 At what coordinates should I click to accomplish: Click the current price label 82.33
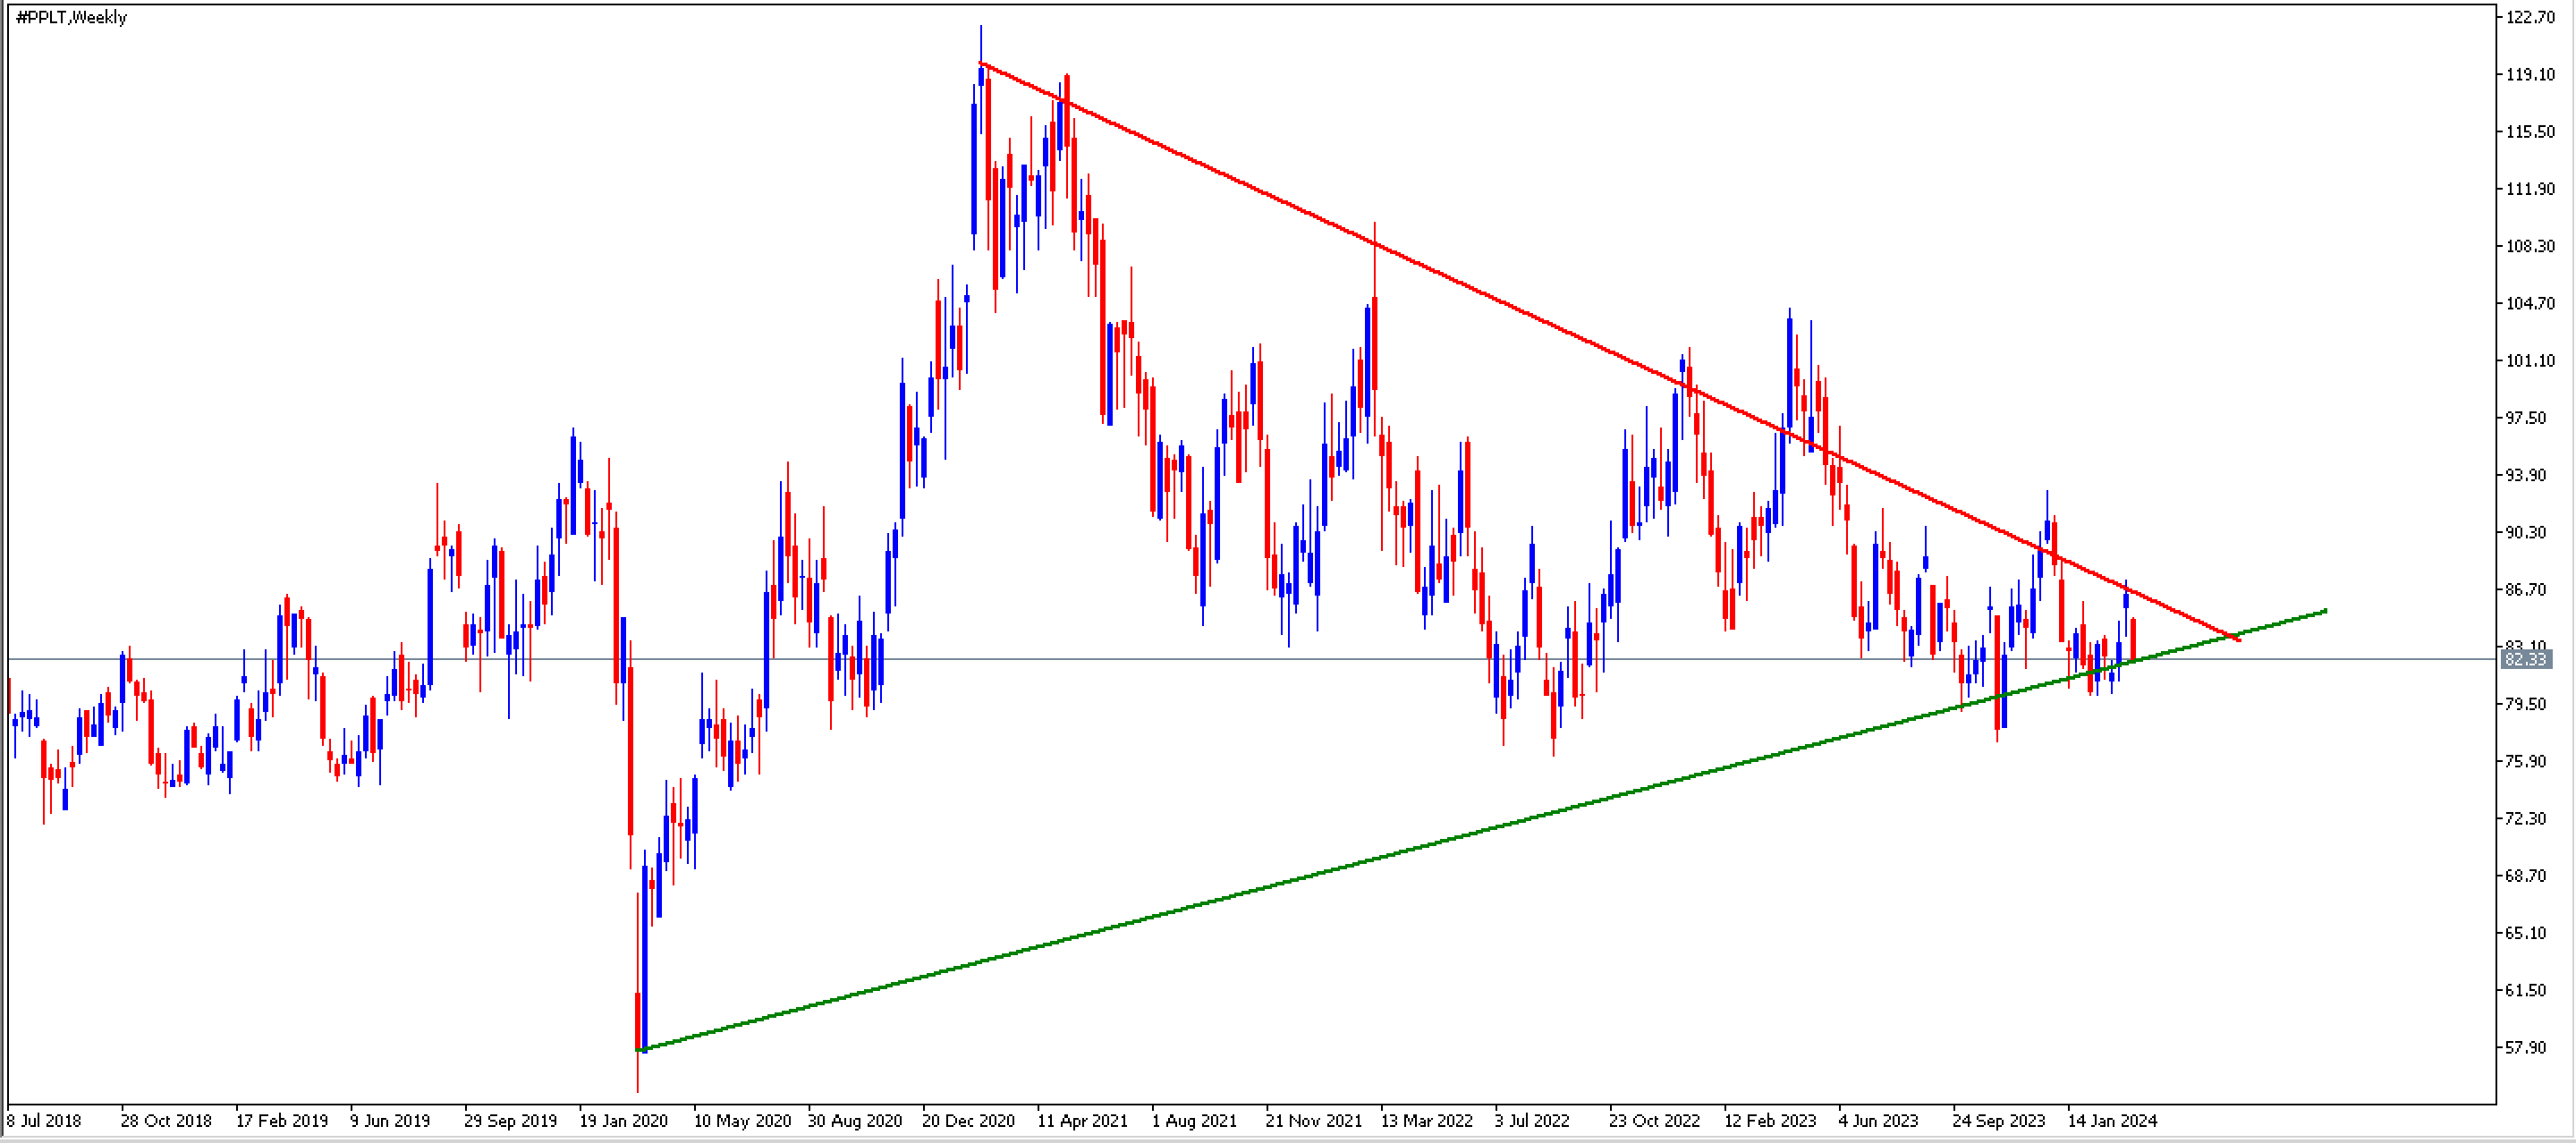tap(2526, 659)
